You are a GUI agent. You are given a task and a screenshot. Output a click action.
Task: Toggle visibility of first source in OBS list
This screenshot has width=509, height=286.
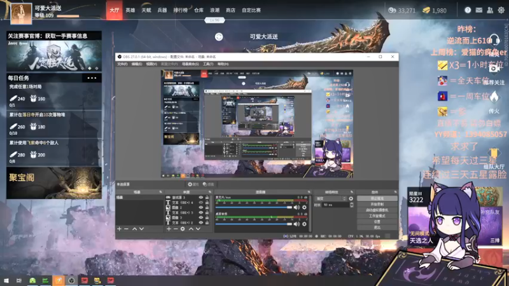point(201,197)
